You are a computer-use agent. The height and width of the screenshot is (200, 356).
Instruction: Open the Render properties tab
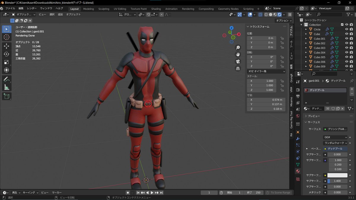298,90
